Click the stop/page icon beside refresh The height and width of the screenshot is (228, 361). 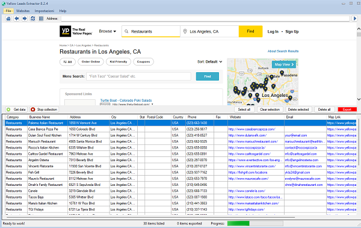pos(41,19)
